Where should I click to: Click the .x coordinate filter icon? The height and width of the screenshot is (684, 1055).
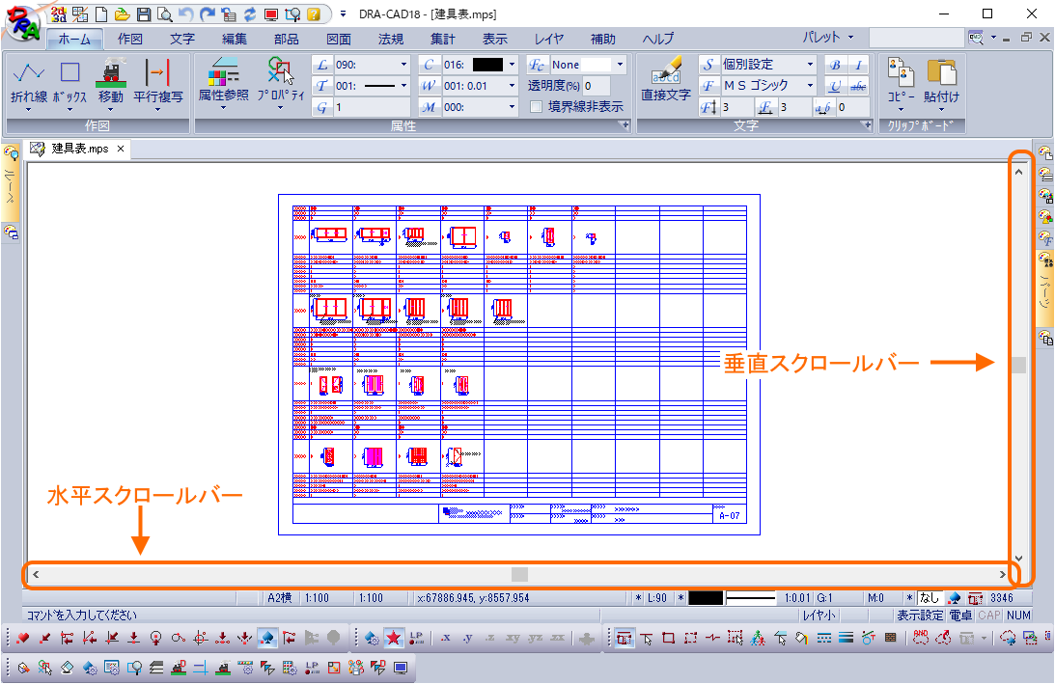(x=445, y=638)
